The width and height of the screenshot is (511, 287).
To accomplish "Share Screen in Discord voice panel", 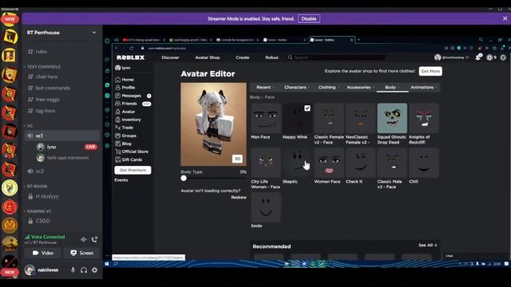I will point(81,253).
